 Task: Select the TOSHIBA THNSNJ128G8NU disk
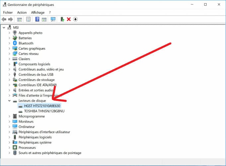pyautogui.click(x=44, y=111)
